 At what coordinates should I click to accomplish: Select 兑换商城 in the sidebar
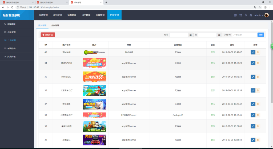tap(11, 24)
